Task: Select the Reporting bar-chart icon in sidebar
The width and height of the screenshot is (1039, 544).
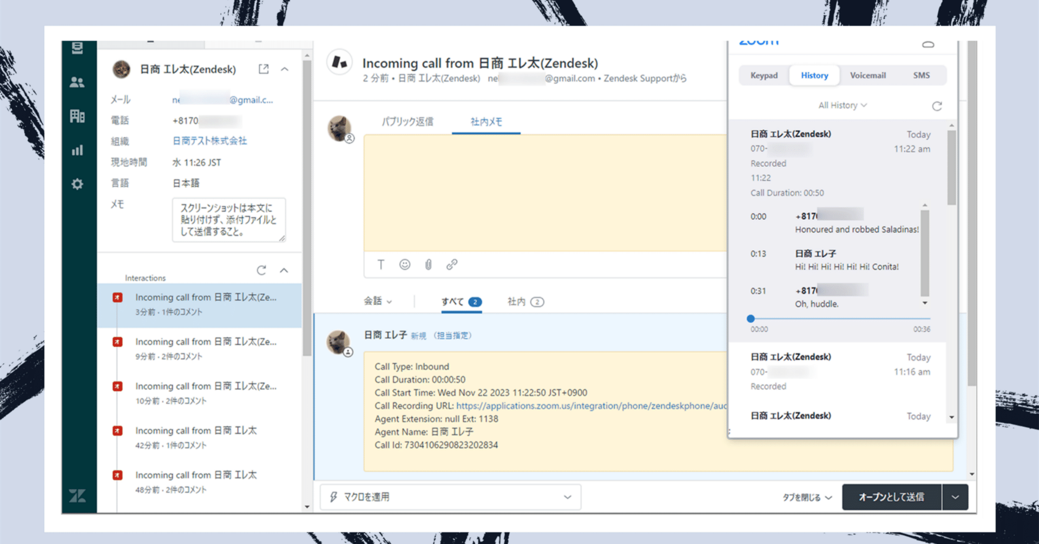Action: (78, 150)
